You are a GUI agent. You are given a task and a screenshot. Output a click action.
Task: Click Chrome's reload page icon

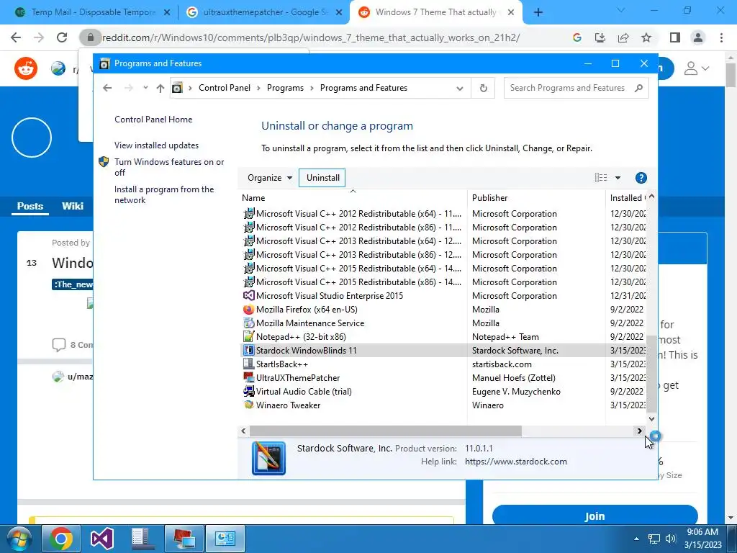click(x=62, y=37)
